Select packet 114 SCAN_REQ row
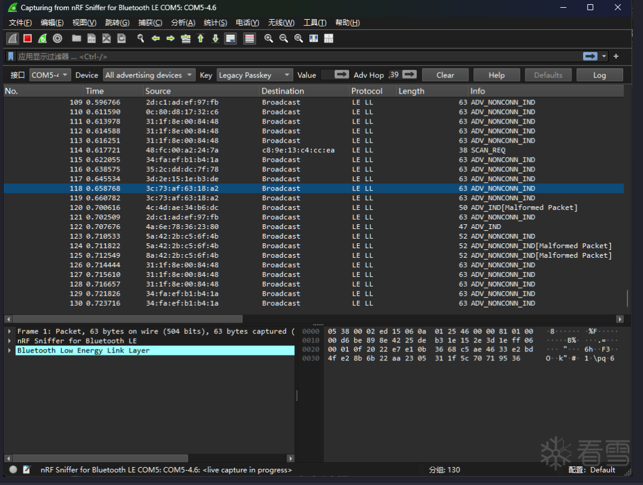This screenshot has height=485, width=643. pos(314,150)
